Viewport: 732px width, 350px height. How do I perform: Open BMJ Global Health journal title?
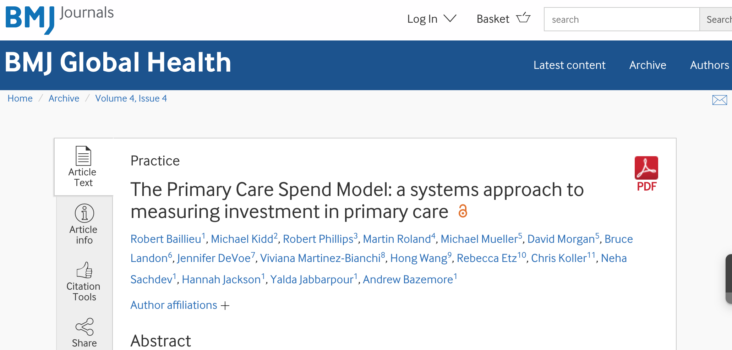click(118, 63)
